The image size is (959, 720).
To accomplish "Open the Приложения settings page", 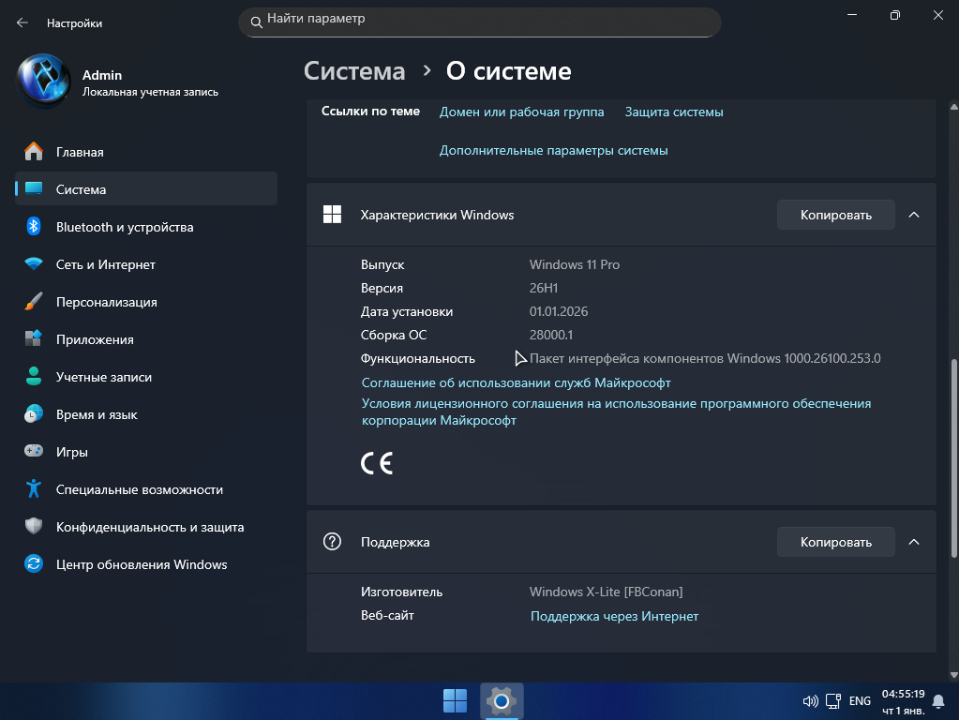I will [146, 339].
